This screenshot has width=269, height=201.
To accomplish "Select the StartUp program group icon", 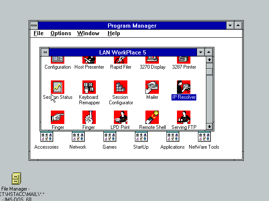I will point(141,137).
